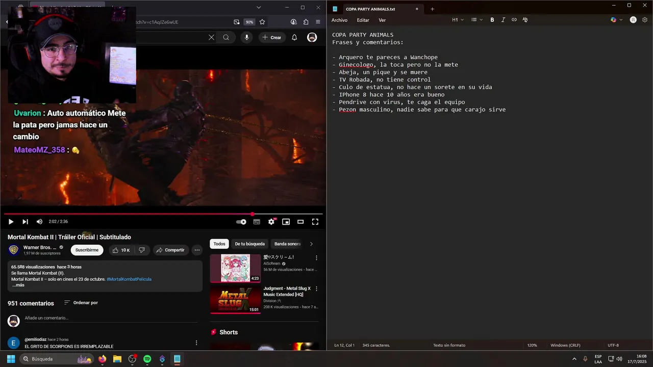
Task: Open the Compartir share dialog
Action: tap(170, 250)
